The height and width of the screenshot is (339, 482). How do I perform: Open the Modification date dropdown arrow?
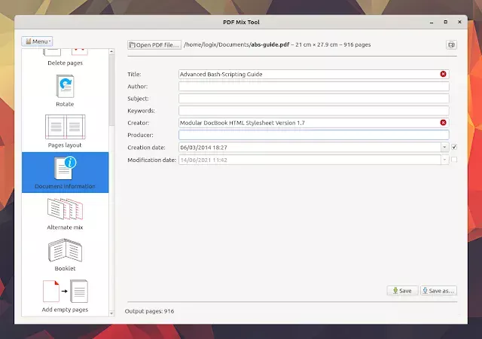pyautogui.click(x=444, y=160)
